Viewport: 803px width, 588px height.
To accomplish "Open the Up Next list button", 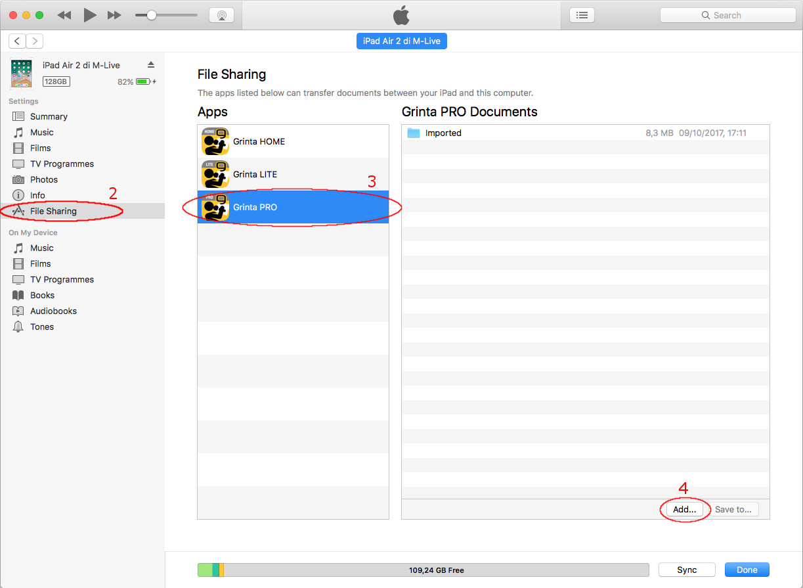I will point(582,15).
